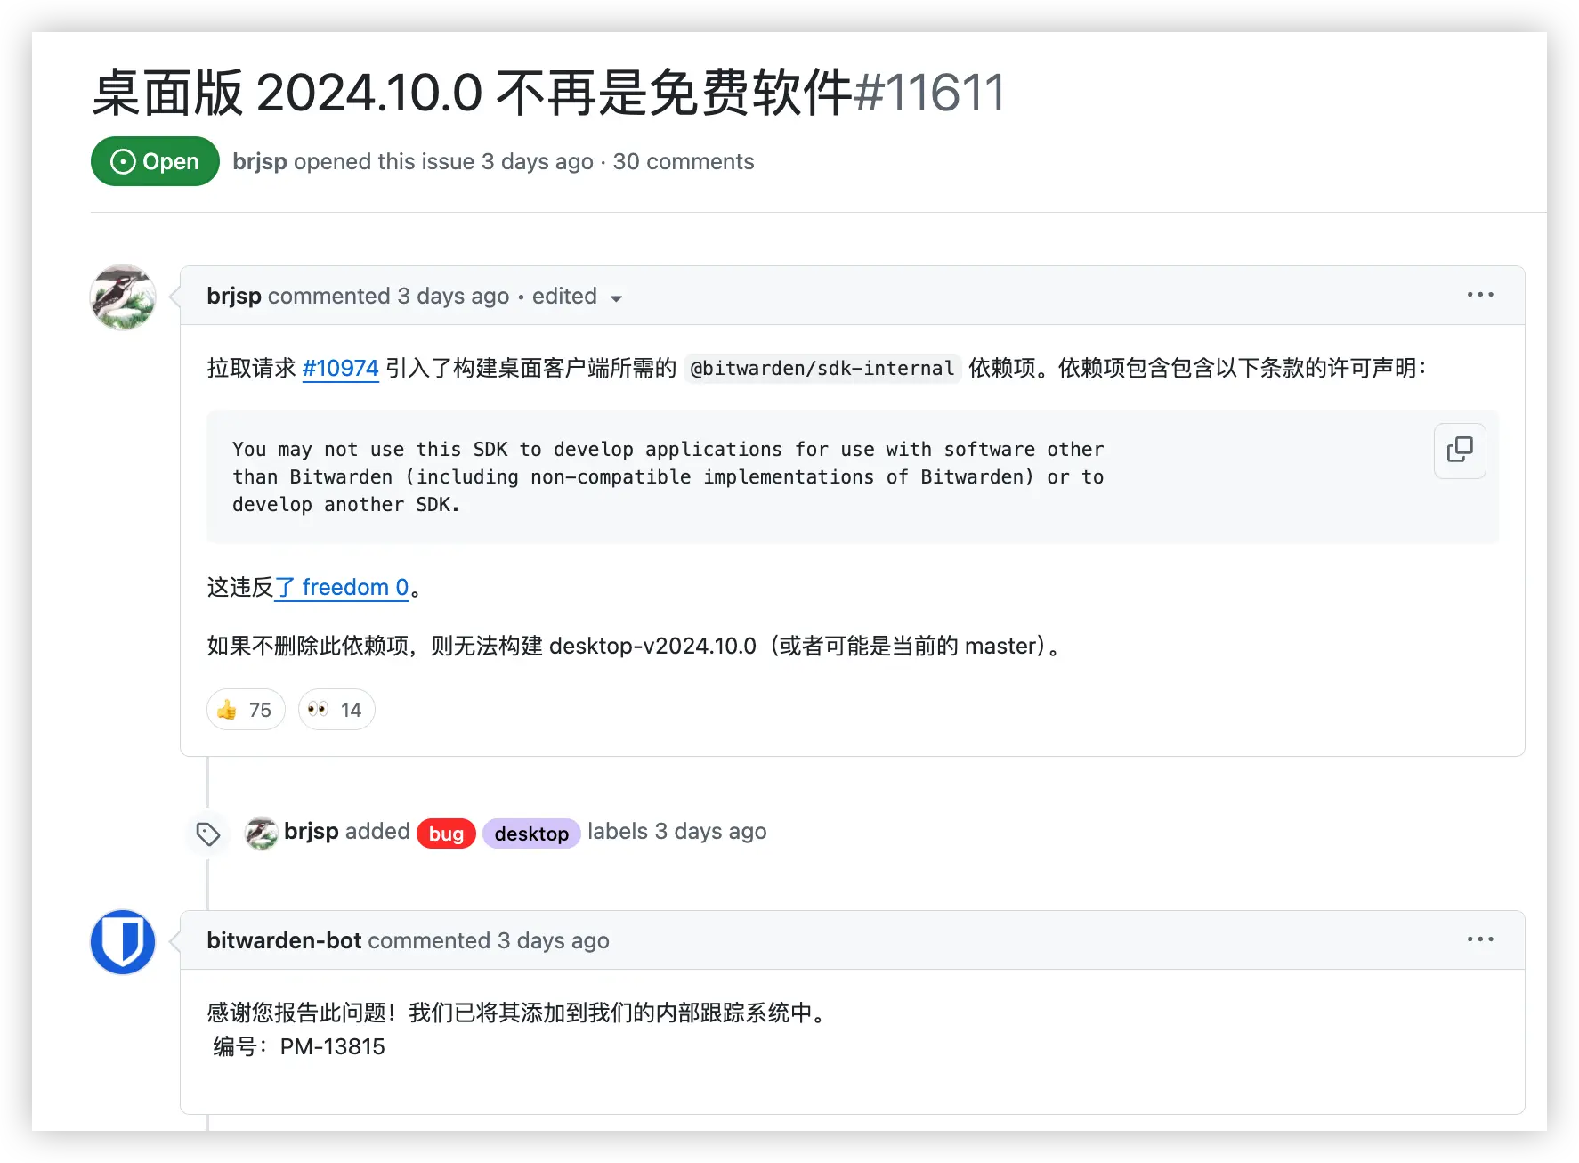Click the 'You may not use this SDK' code text

668,476
